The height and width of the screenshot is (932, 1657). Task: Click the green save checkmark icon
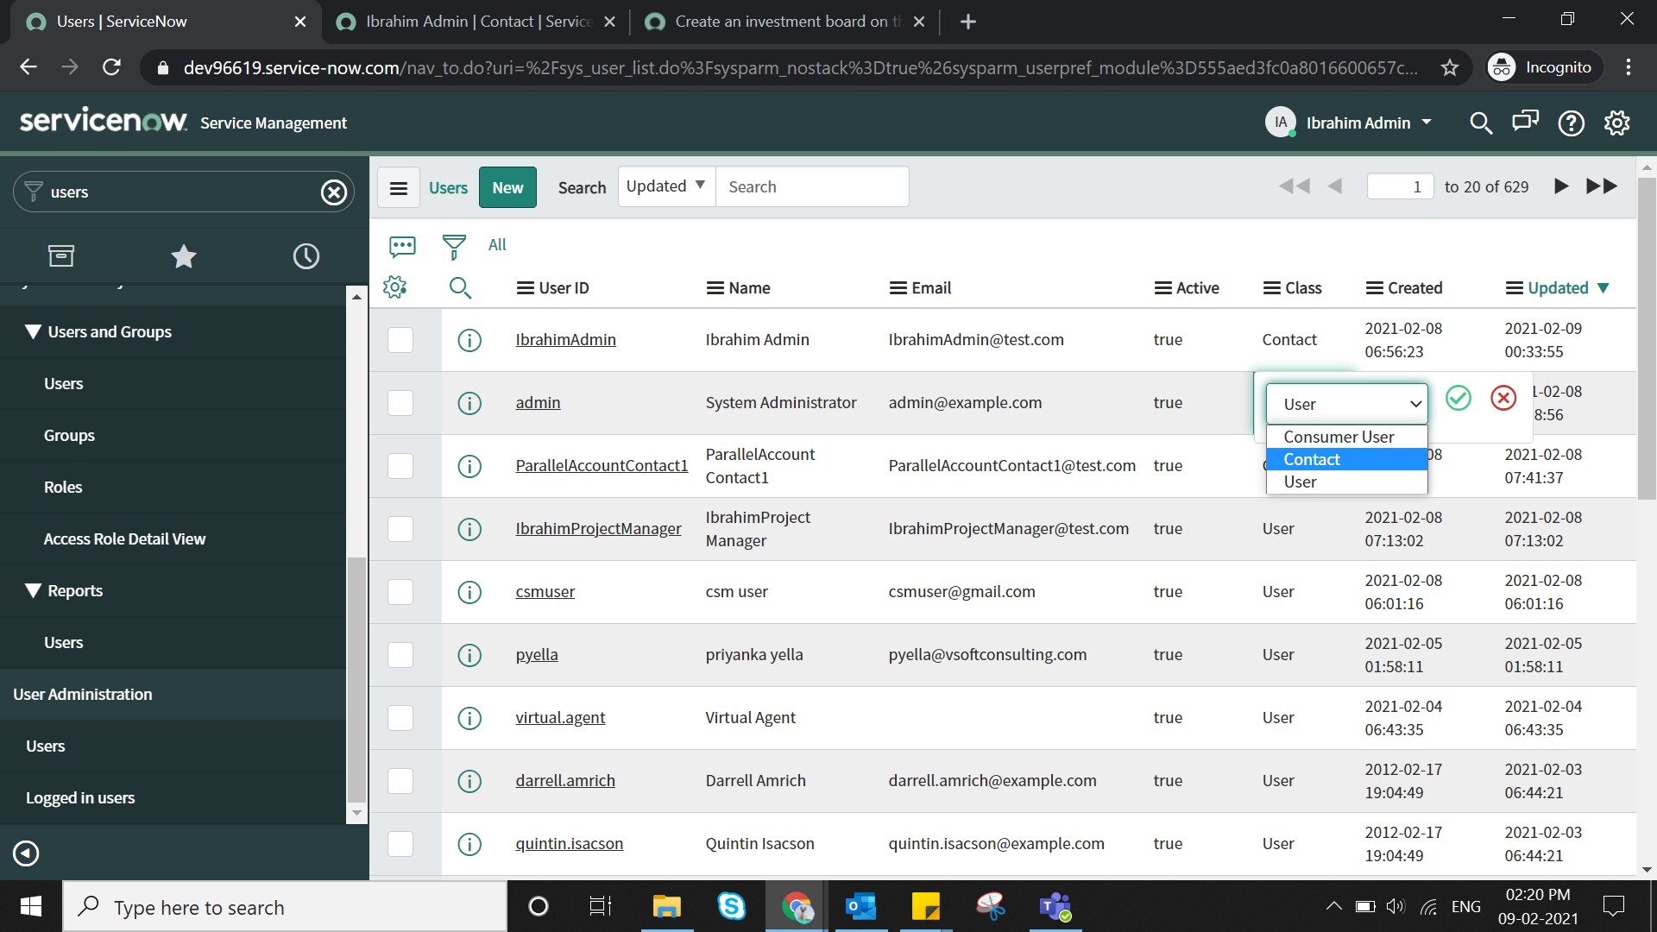[1459, 398]
